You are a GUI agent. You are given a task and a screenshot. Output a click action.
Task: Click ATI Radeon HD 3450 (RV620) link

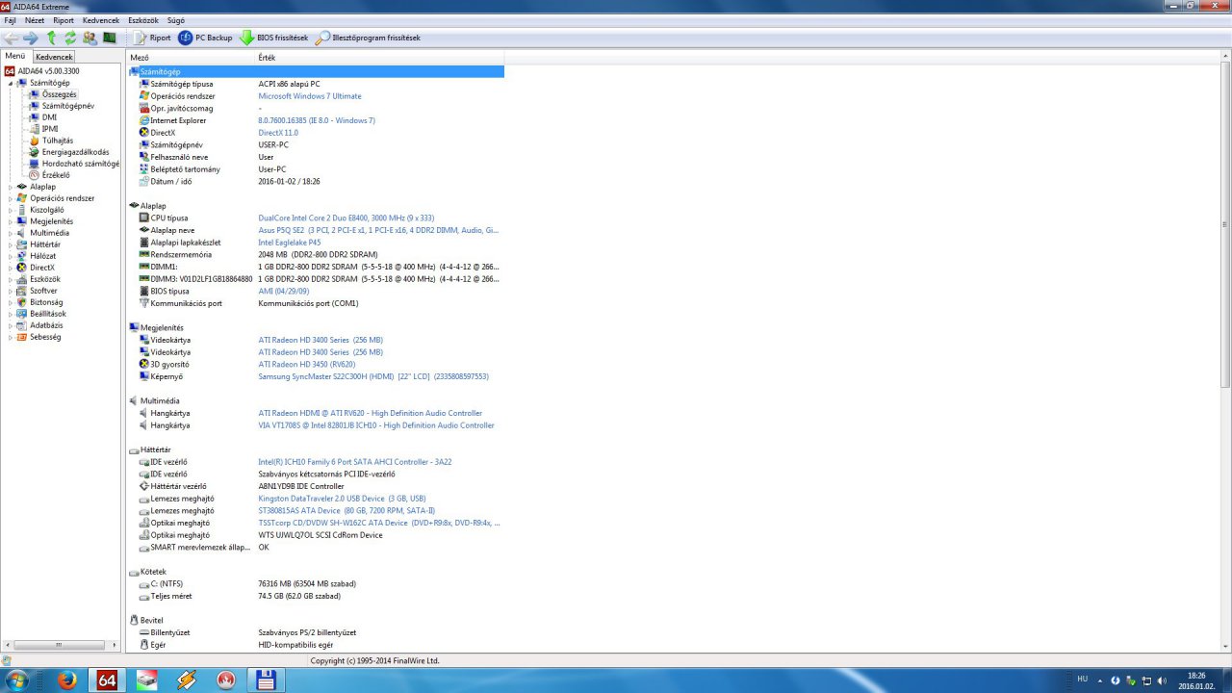tap(306, 364)
